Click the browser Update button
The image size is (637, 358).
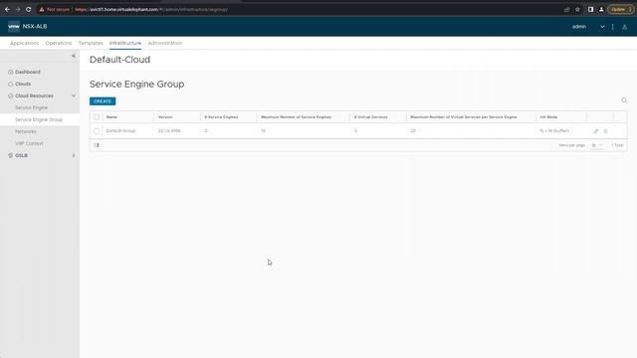(x=620, y=9)
